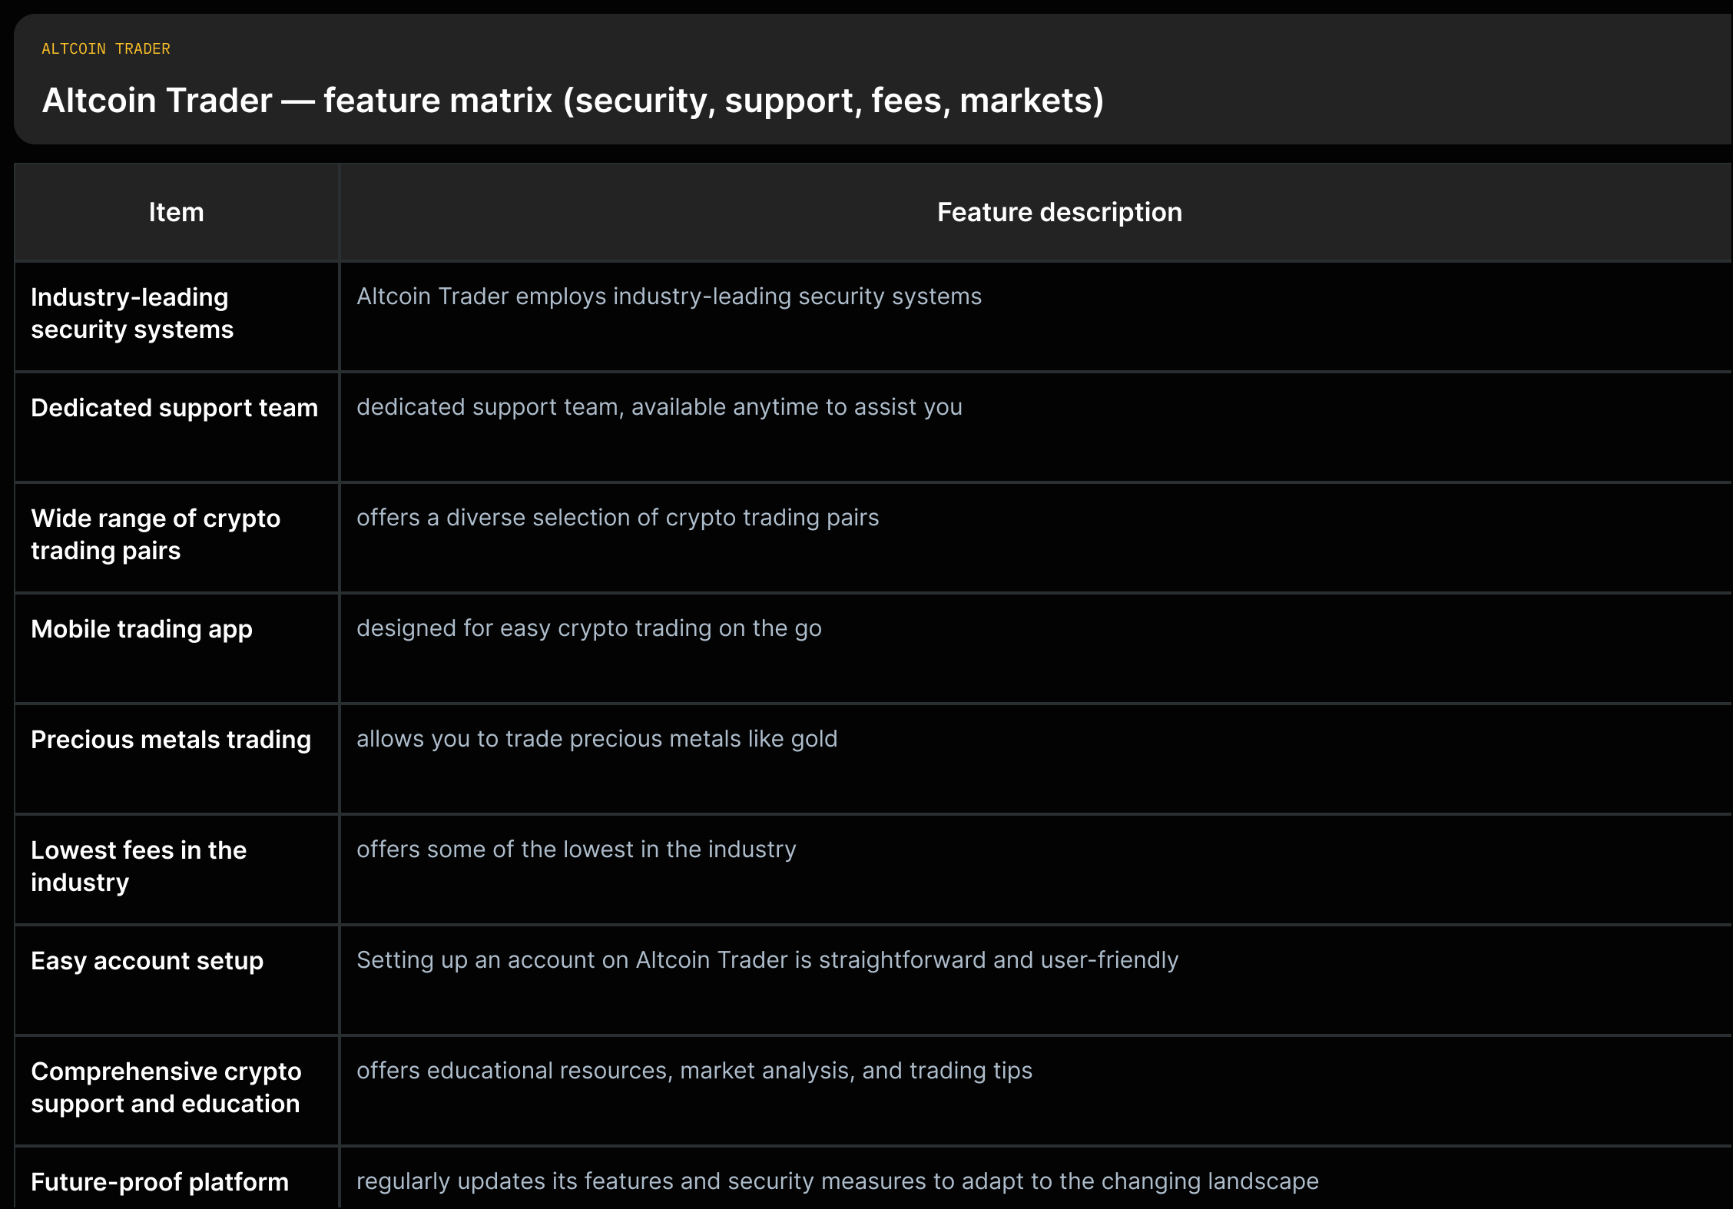
Task: Click text 'dedicated support team, available anytime'
Action: tap(587, 407)
